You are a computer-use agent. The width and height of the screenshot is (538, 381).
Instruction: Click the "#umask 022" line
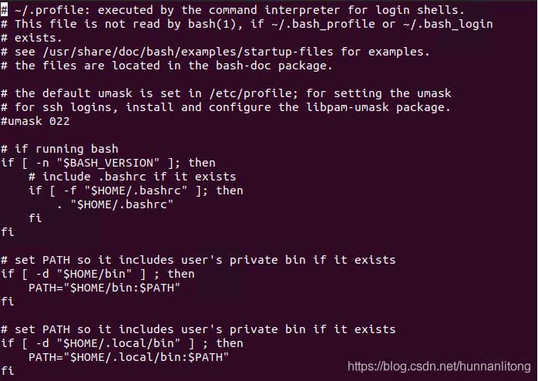click(x=35, y=121)
